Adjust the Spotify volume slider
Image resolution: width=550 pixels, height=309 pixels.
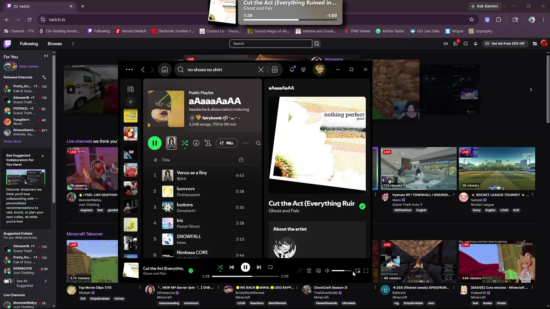(x=342, y=271)
